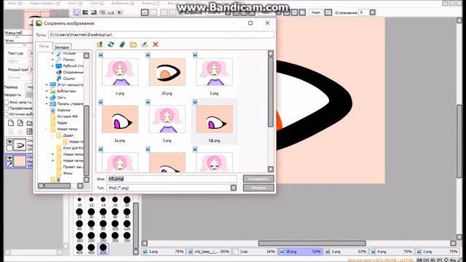
Task: Toggle the 'Фикс непр-ть' checkbox
Action: pyautogui.click(x=7, y=102)
